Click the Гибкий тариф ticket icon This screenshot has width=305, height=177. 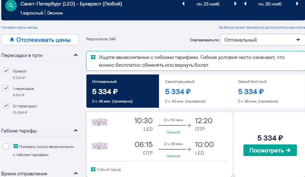93,169
